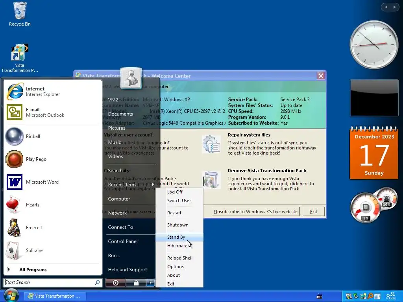
Task: Open the Recycle Bin desktop icon
Action: [x=20, y=14]
